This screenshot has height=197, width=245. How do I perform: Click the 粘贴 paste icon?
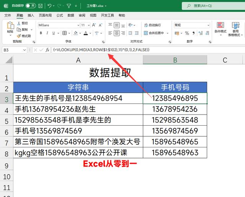(x=10, y=25)
